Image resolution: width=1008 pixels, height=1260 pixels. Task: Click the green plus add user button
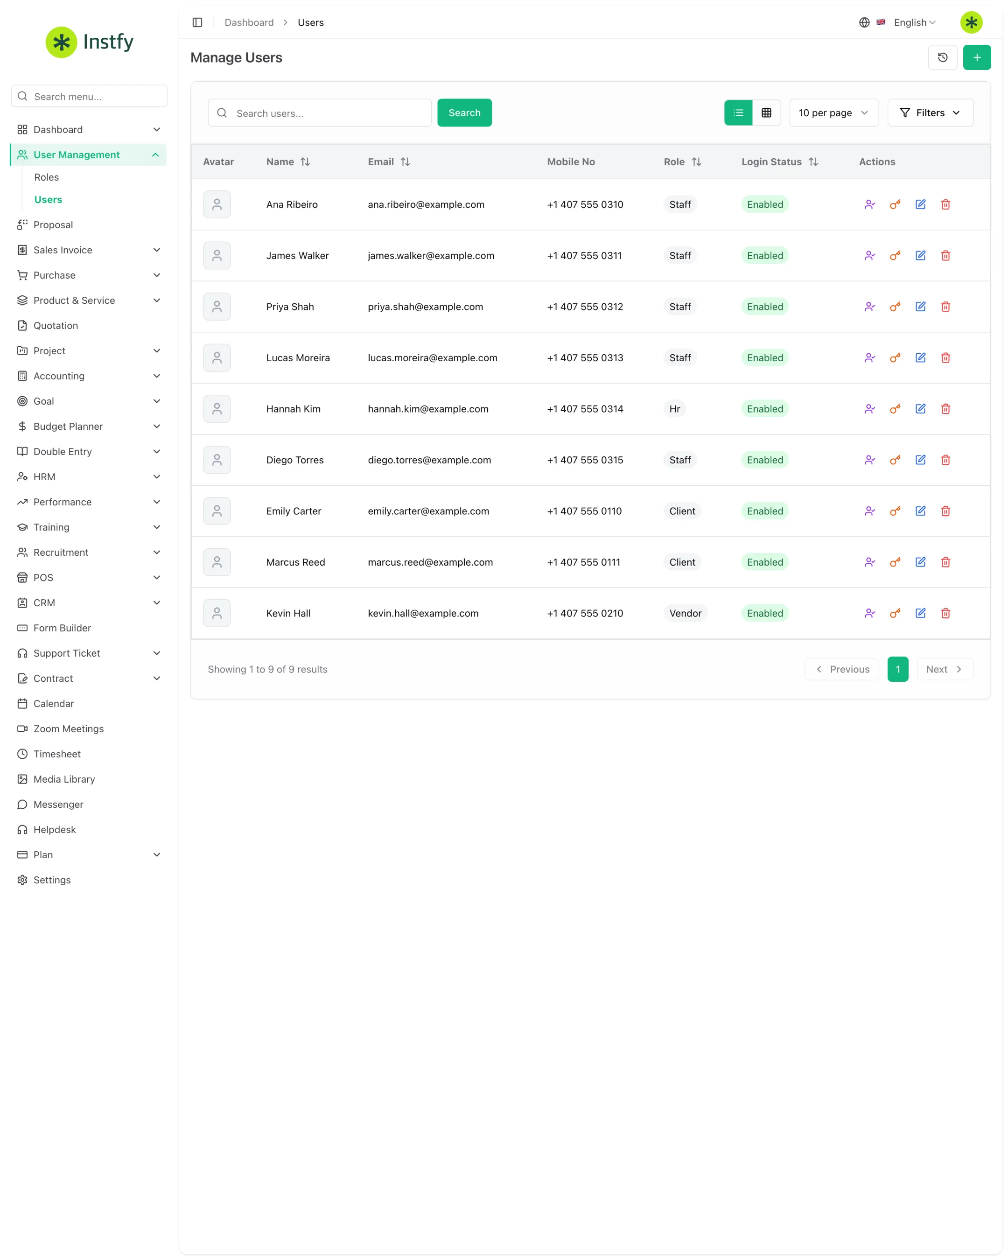(x=976, y=57)
